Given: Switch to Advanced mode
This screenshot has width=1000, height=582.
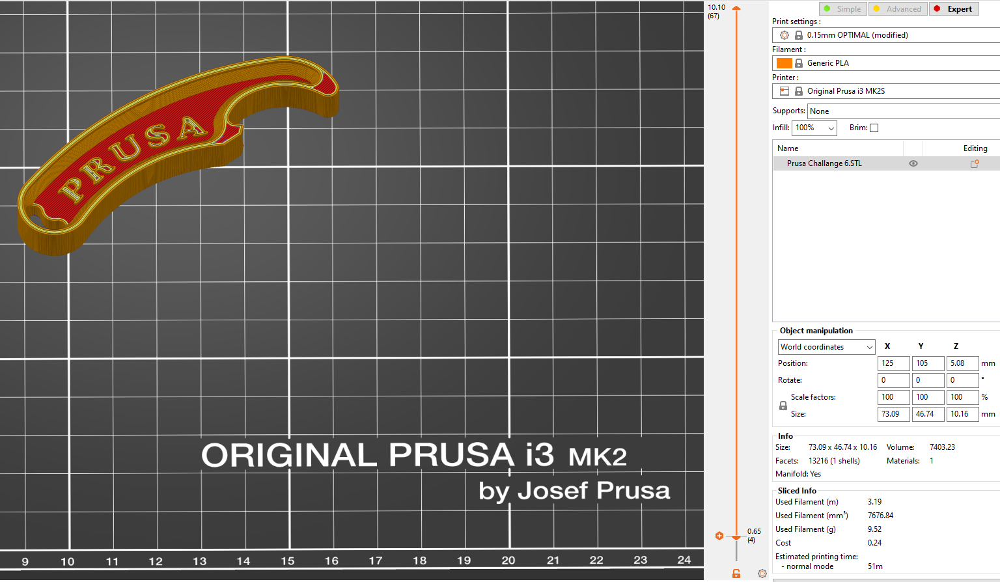Looking at the screenshot, I should [x=898, y=9].
